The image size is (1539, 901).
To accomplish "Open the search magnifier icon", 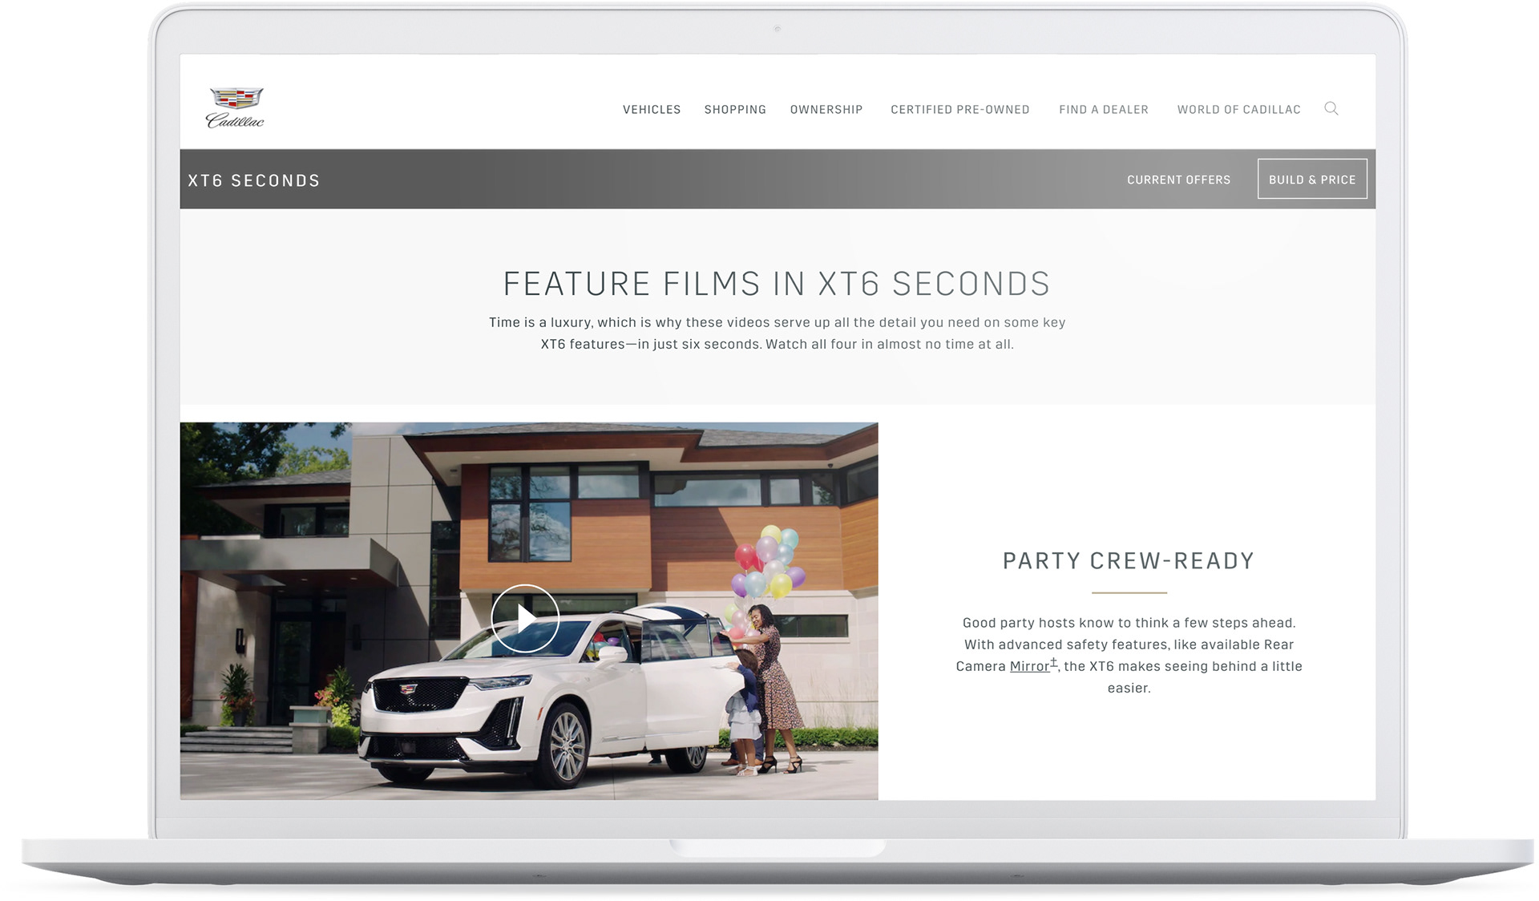I will tap(1331, 109).
